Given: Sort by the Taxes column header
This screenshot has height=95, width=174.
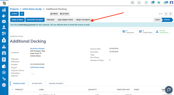Looking at the screenshot, I should [136, 90].
